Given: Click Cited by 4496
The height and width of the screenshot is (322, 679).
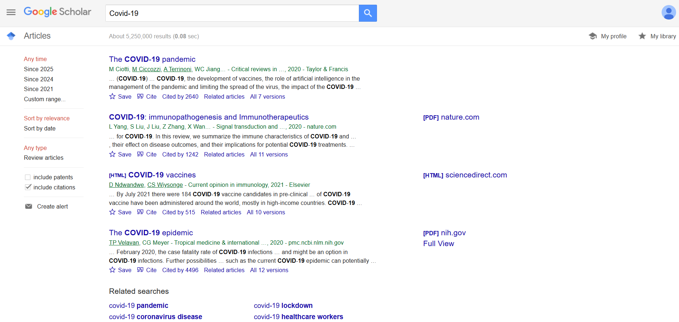Looking at the screenshot, I should pyautogui.click(x=180, y=270).
